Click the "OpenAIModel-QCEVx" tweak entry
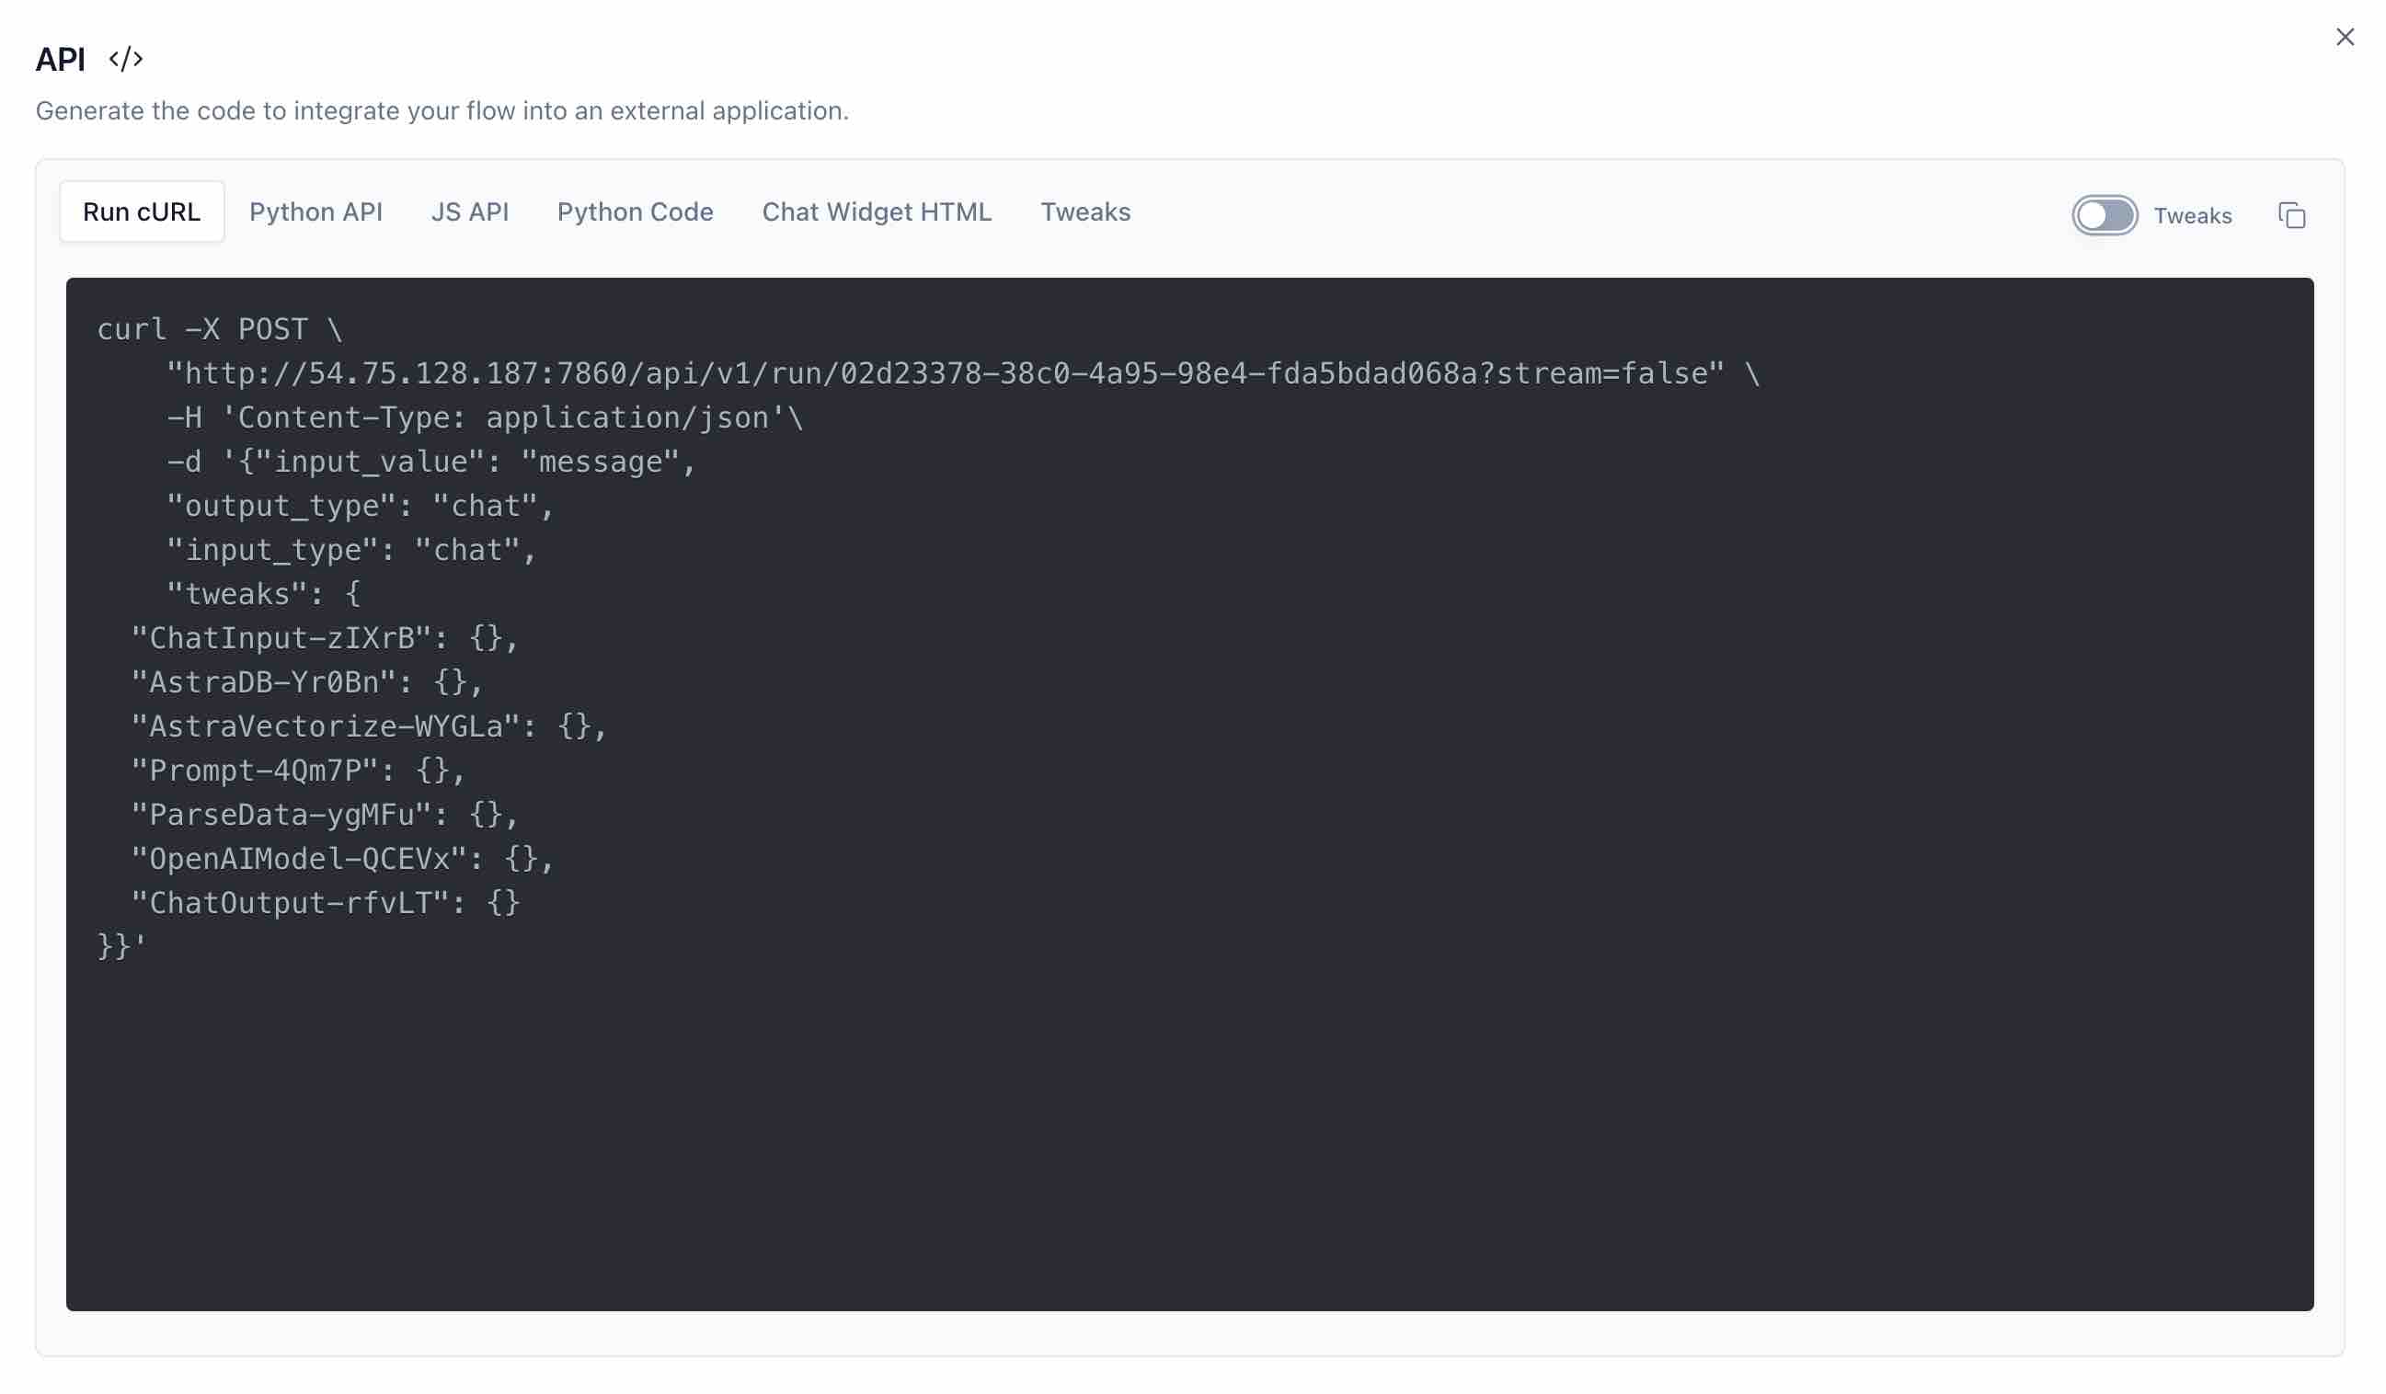The width and height of the screenshot is (2386, 1394). pyautogui.click(x=341, y=860)
